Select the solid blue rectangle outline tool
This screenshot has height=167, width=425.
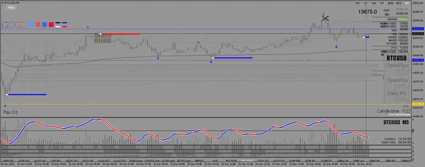click(5, 24)
